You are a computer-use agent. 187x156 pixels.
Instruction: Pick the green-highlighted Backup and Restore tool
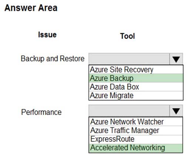(x=136, y=78)
